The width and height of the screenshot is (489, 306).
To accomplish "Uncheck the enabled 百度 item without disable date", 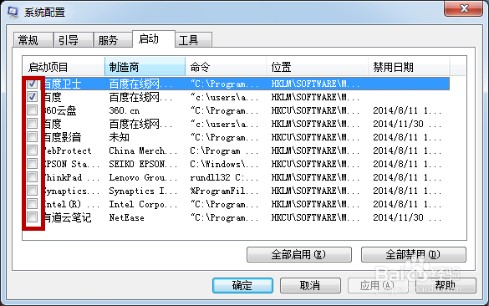I will [32, 97].
